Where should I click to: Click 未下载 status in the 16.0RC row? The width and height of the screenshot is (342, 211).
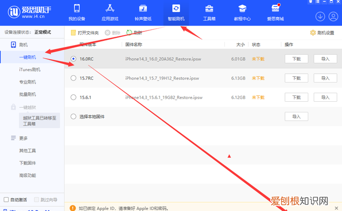coord(258,59)
